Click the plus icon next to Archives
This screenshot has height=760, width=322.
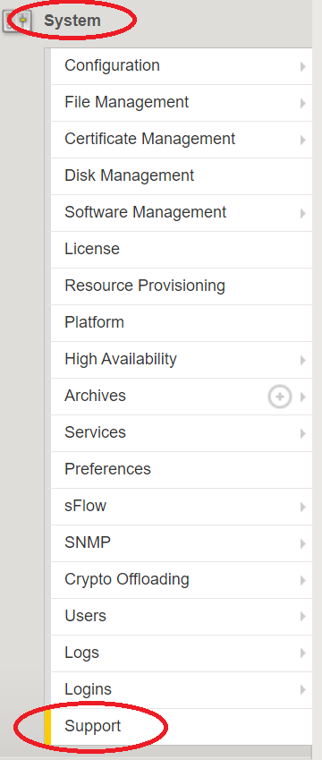279,397
